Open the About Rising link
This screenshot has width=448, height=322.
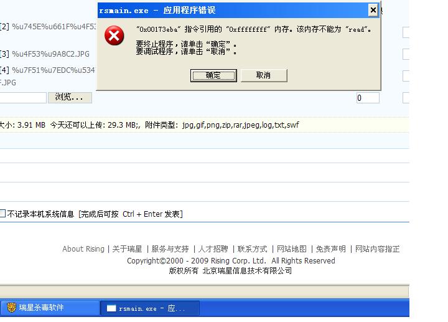[x=83, y=249]
